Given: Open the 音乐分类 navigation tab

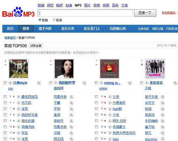Looking at the screenshot, I should point(68,29).
